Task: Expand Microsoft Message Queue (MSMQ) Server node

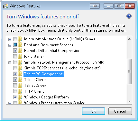Action: 10,39
